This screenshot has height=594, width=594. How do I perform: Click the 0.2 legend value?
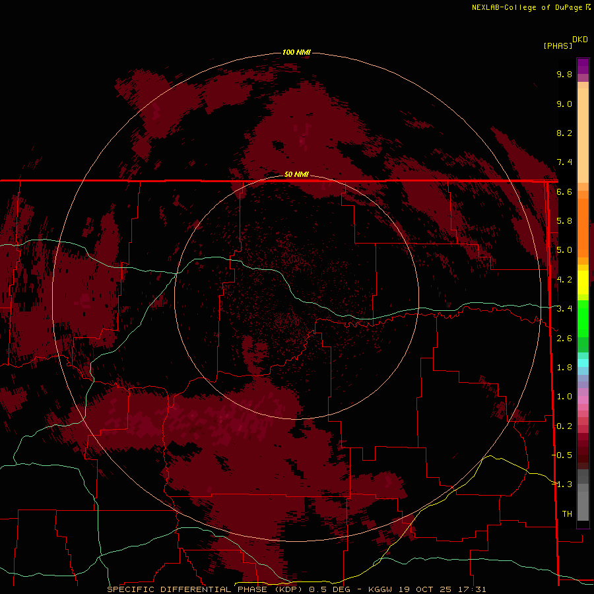coord(564,426)
